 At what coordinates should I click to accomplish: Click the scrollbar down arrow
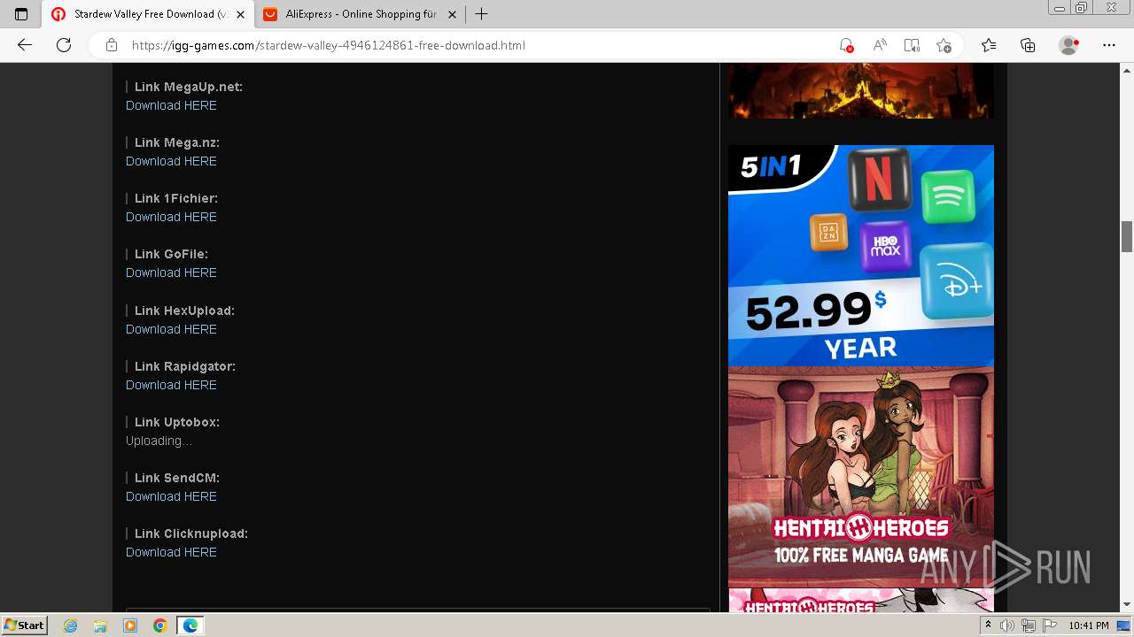click(x=1127, y=604)
